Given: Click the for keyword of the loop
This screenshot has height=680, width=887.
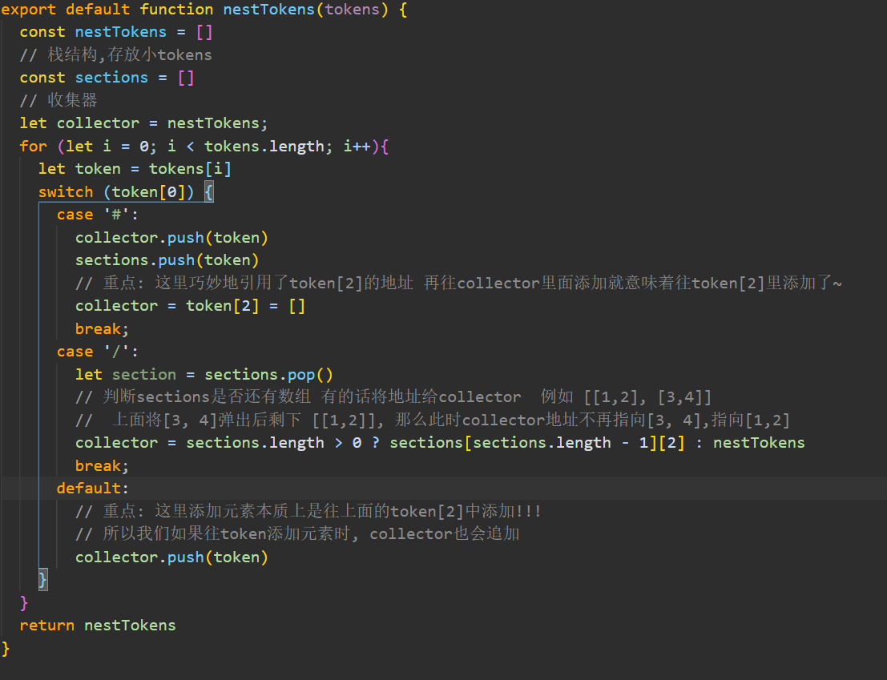Looking at the screenshot, I should pyautogui.click(x=33, y=147).
